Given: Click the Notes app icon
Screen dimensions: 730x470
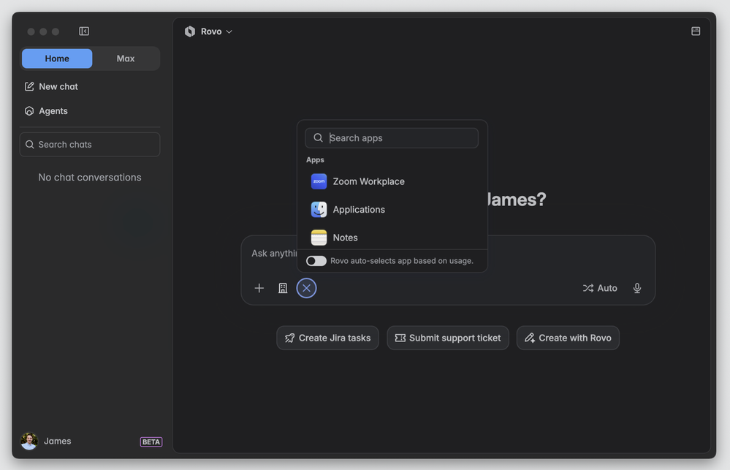Looking at the screenshot, I should (319, 238).
